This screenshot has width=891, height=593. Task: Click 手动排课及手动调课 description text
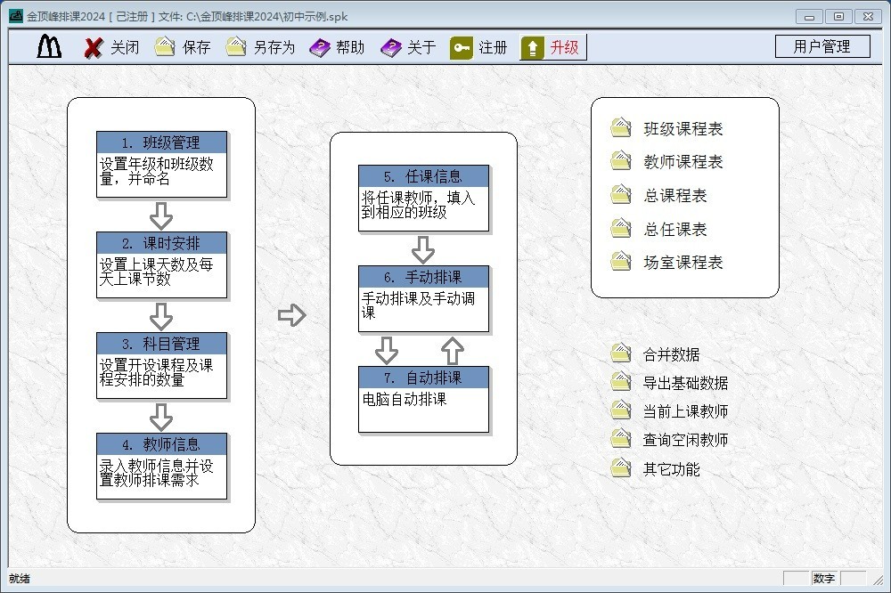(418, 305)
